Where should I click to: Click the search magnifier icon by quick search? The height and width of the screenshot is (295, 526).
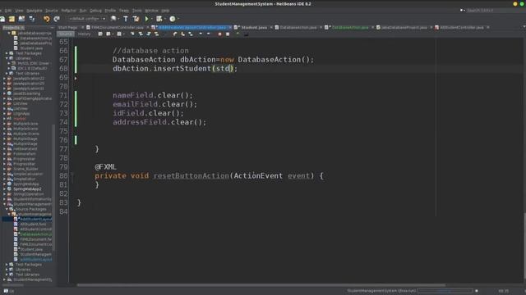pos(462,11)
